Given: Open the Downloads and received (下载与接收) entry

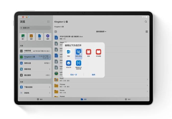Looking at the screenshot, I should pos(35,87).
